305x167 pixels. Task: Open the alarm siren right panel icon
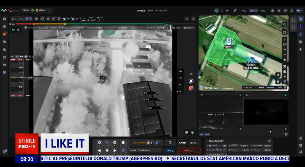pos(301,19)
